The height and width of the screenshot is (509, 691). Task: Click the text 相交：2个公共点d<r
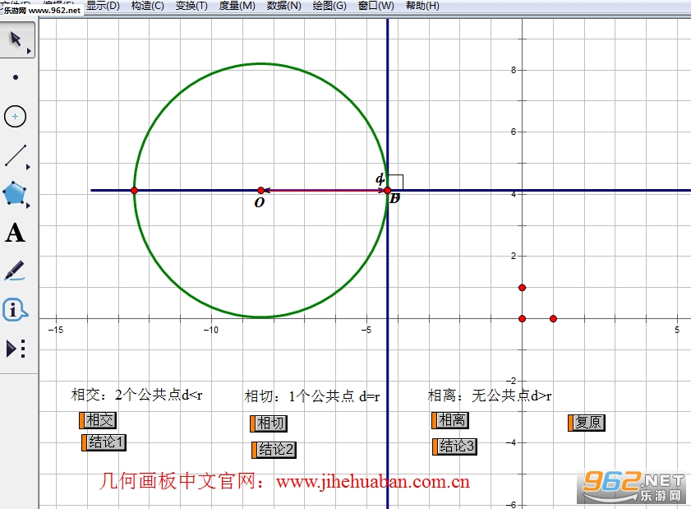coord(137,395)
